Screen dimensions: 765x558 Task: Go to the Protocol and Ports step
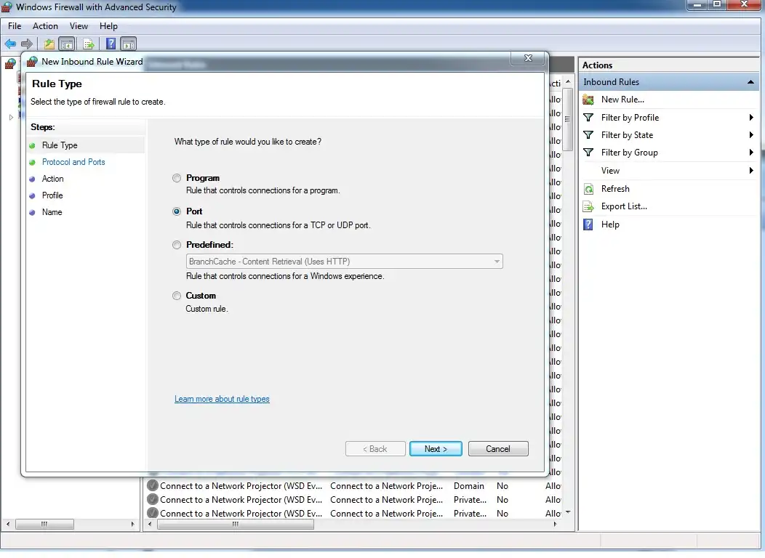[73, 162]
